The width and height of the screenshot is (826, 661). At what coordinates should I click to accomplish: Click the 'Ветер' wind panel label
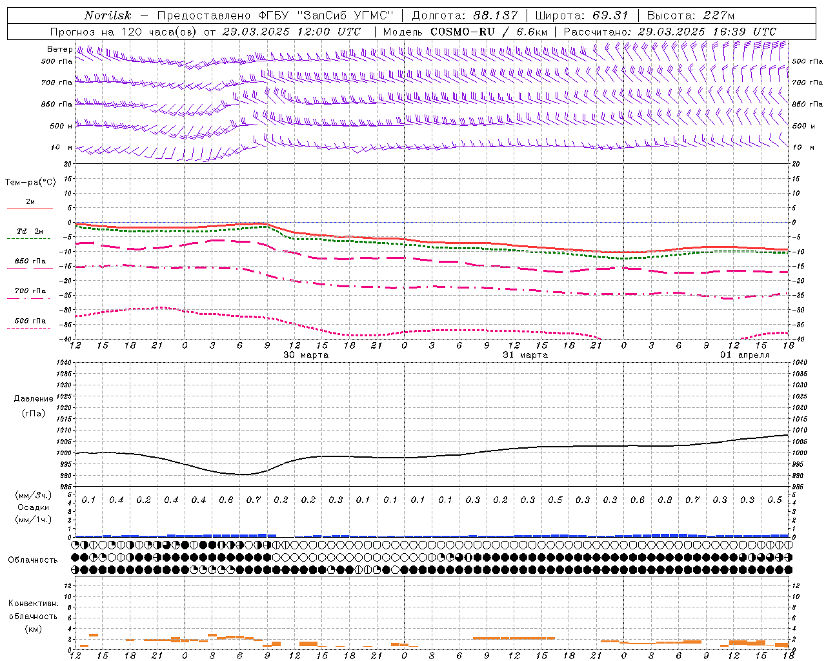59,49
